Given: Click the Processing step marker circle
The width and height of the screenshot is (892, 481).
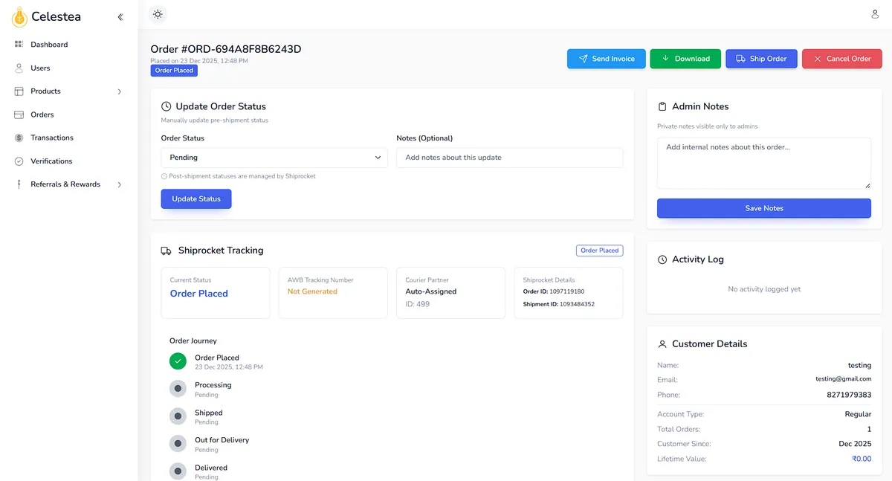Looking at the screenshot, I should [x=178, y=389].
